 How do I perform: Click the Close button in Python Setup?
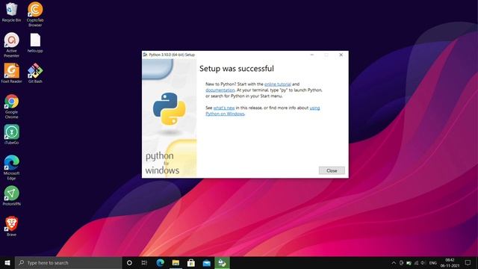(332, 170)
